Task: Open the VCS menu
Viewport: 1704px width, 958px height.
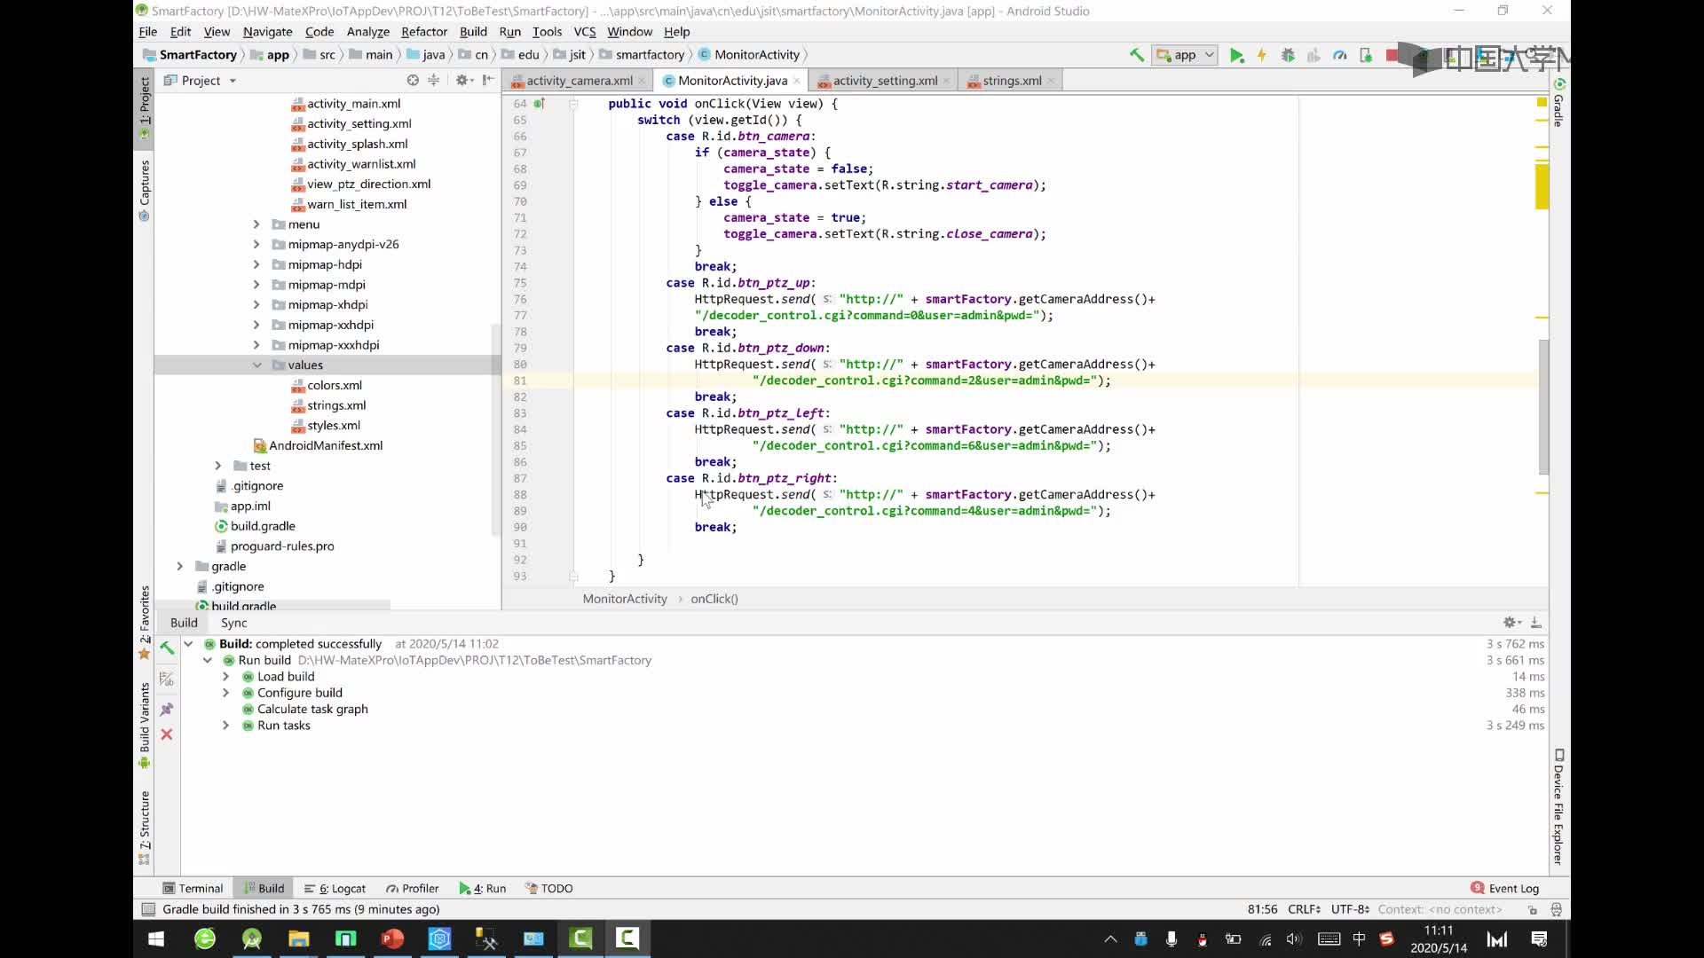Action: (x=585, y=31)
